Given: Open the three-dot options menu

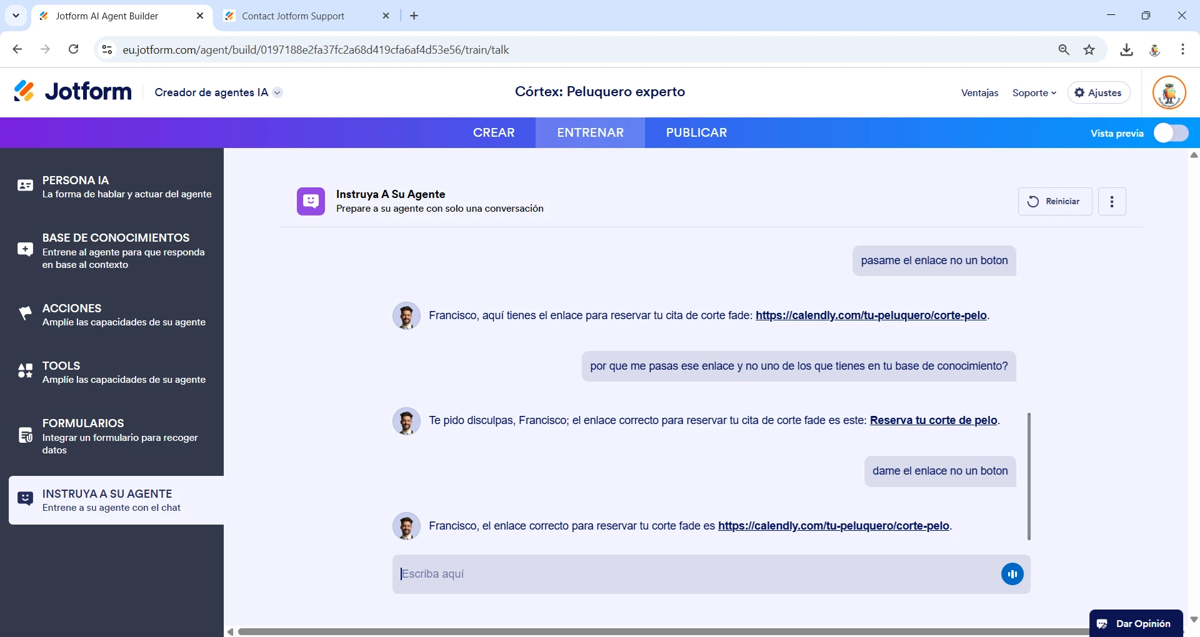Looking at the screenshot, I should tap(1112, 201).
